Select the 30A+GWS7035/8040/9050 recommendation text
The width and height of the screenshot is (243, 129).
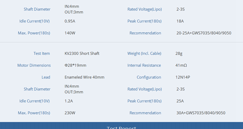pyautogui.click(x=201, y=113)
